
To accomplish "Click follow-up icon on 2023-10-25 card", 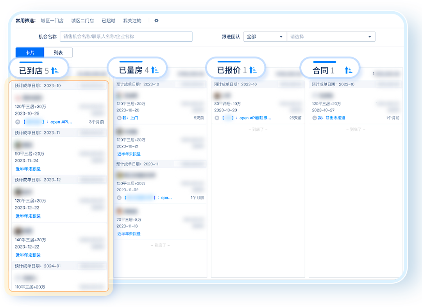I will pos(18,122).
